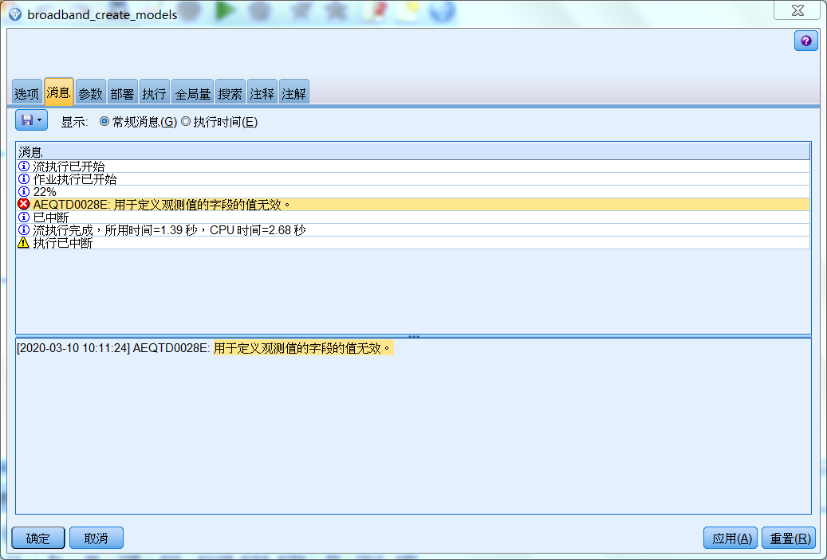
Task: Select the 常规消息(G) radio button
Action: pos(104,122)
